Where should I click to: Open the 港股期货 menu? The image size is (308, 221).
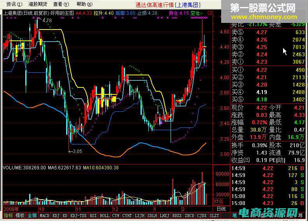click(38, 4)
